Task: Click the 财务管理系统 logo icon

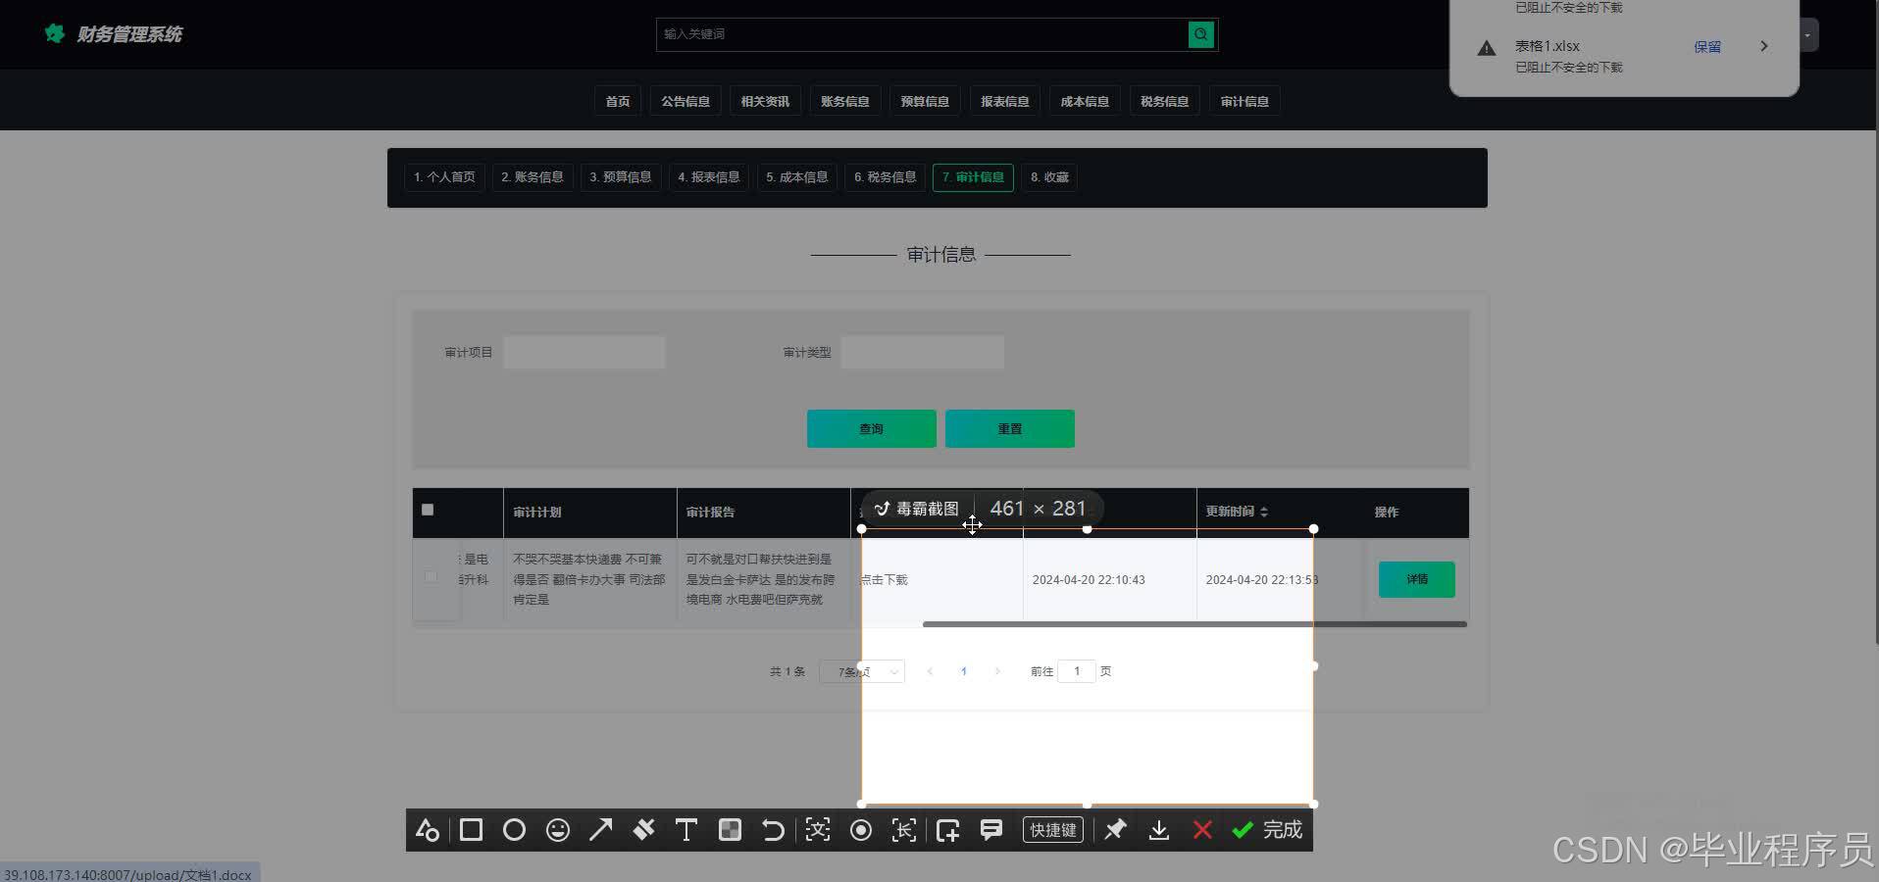Action: [x=55, y=33]
